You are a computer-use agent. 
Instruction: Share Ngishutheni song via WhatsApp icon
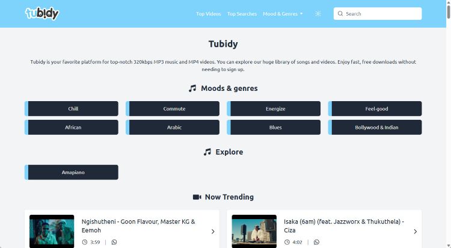(x=114, y=242)
